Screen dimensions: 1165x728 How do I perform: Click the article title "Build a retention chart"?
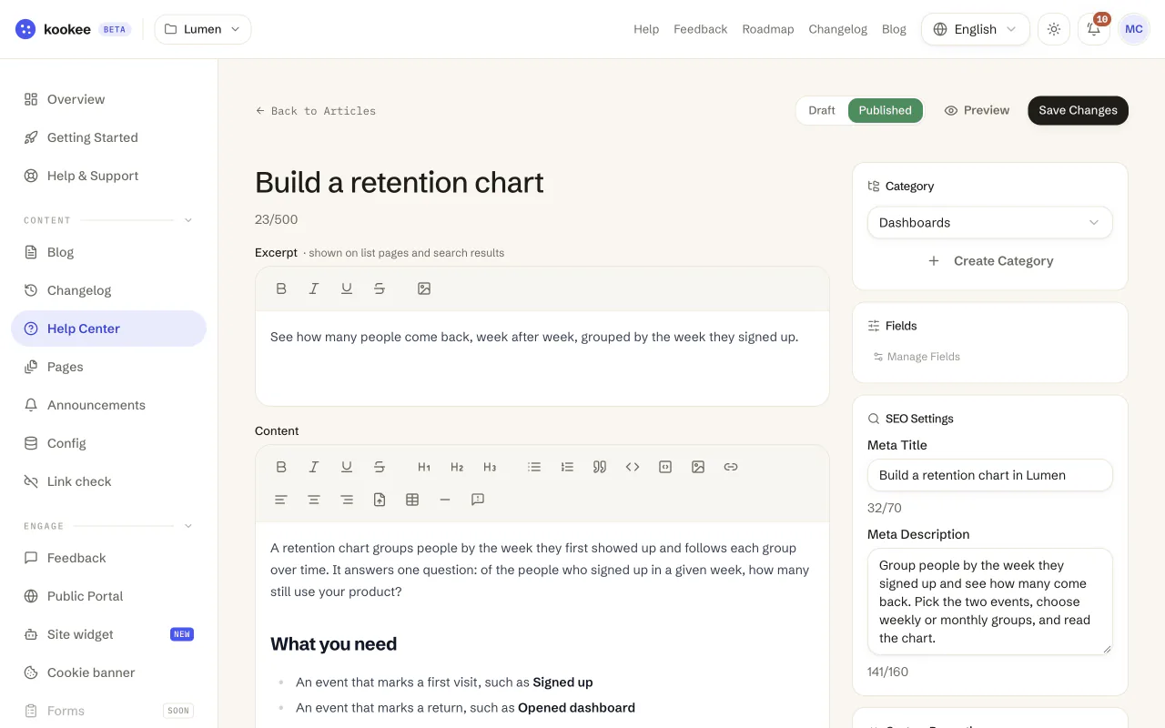click(400, 183)
